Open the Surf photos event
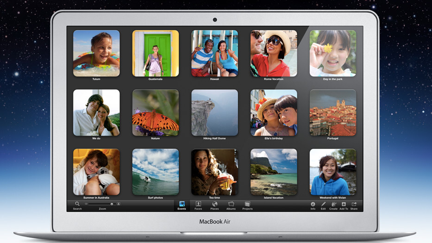This screenshot has width=432, height=243. click(156, 172)
